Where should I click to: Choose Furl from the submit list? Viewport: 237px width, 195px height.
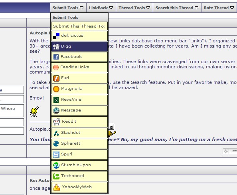click(79, 78)
